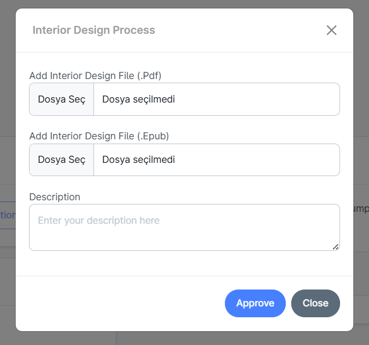
Task: Click the "Add Interior Design File (.Pdf)" label
Action: [95, 76]
